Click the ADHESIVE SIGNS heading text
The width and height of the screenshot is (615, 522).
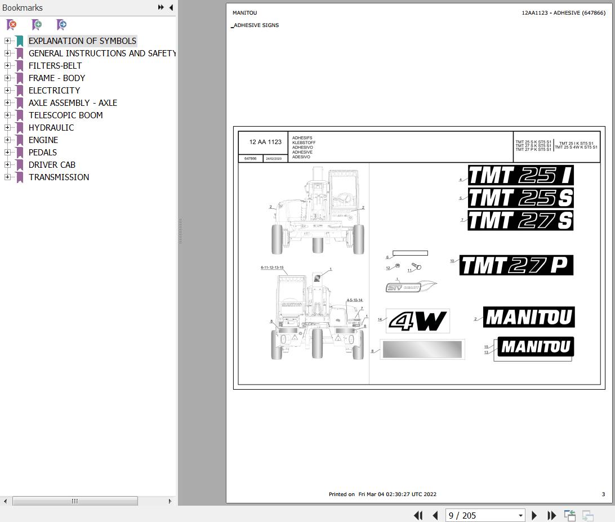click(256, 25)
